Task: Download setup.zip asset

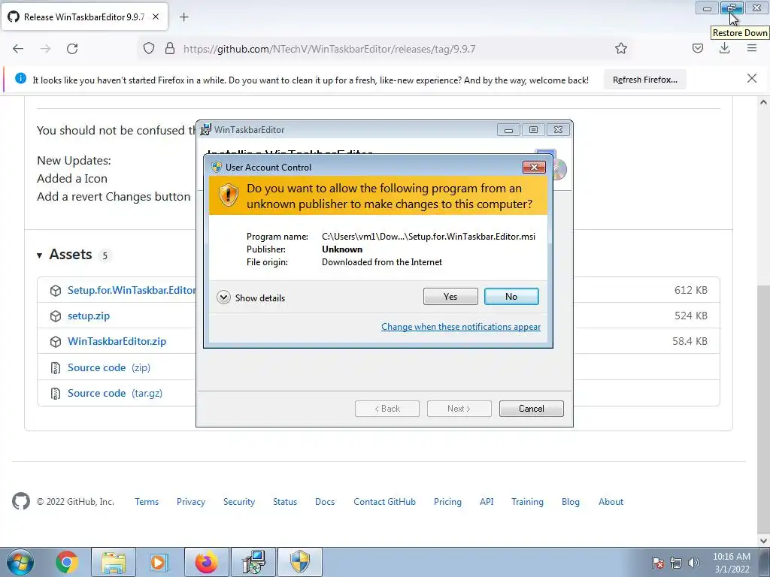Action: click(89, 316)
